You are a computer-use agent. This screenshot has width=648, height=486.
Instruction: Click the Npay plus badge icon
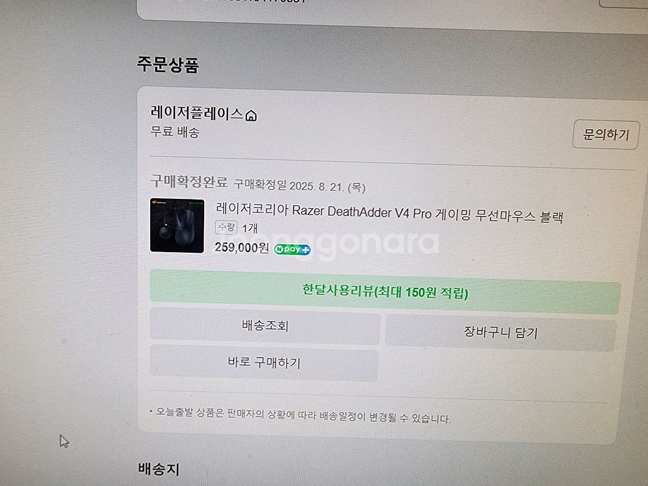click(292, 249)
